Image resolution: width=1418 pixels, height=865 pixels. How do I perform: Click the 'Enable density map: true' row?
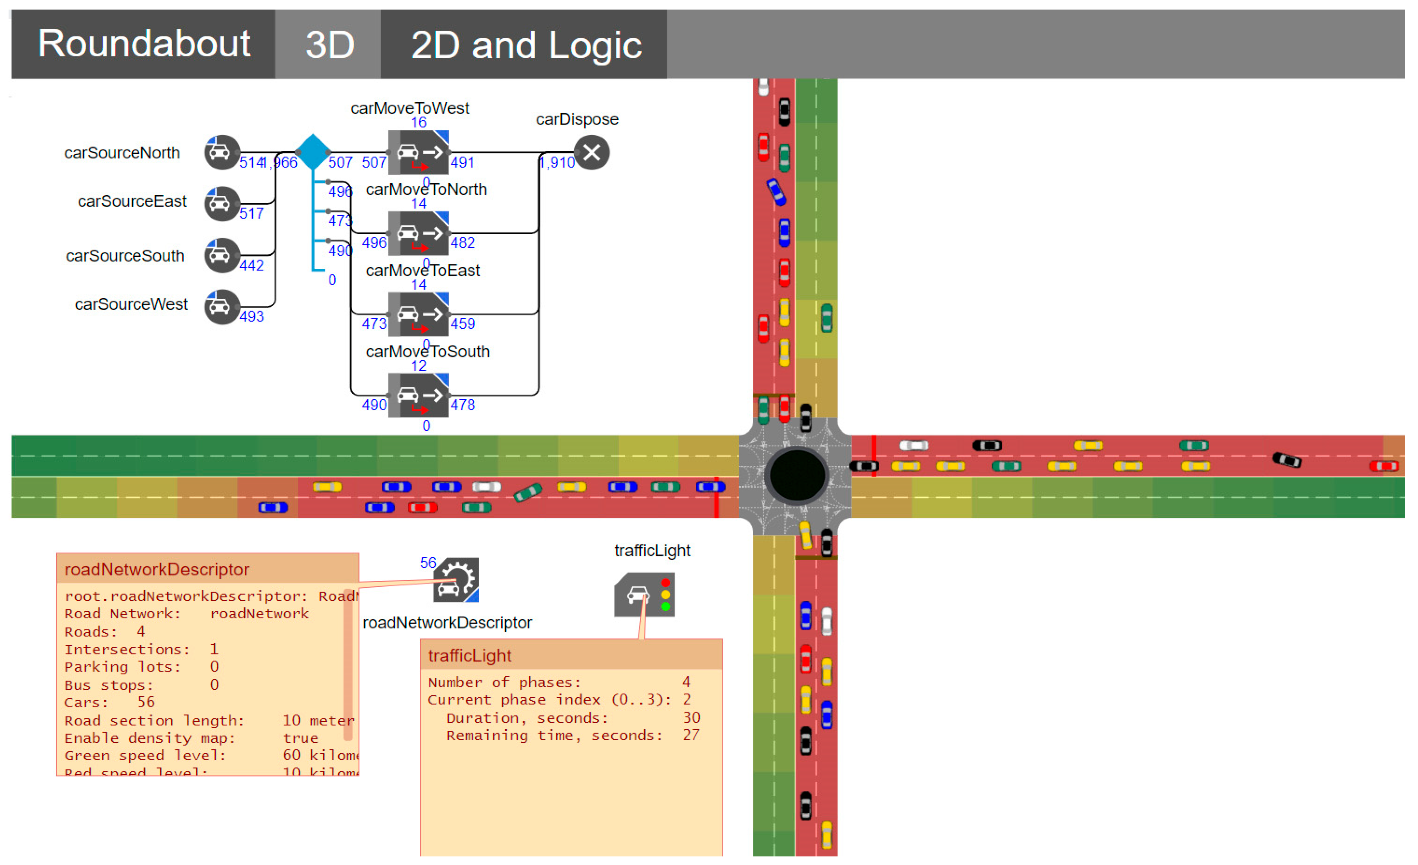click(x=191, y=739)
